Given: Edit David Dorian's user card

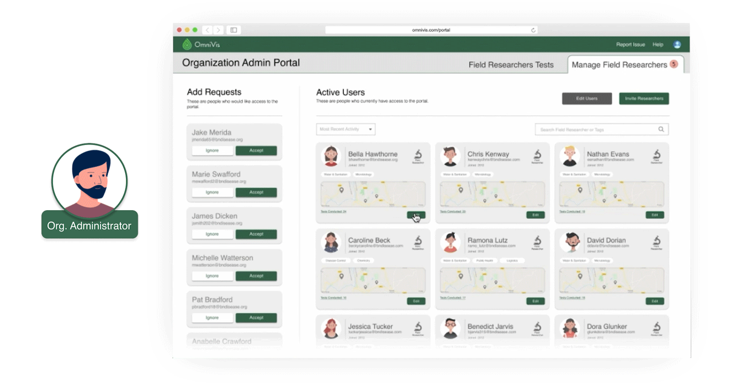Looking at the screenshot, I should coord(655,302).
